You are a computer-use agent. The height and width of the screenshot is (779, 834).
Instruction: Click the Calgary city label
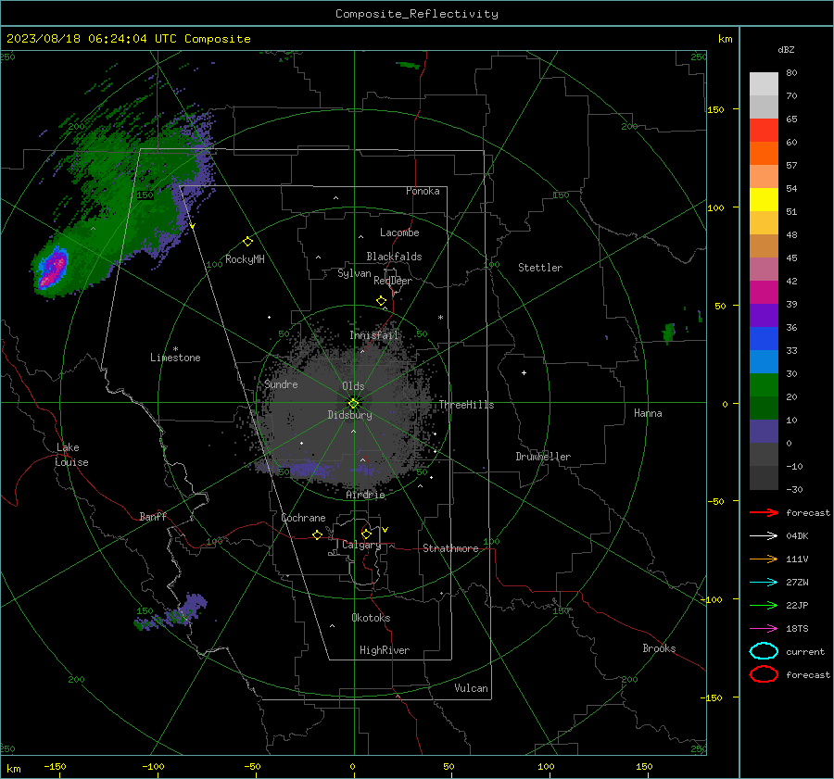point(361,545)
